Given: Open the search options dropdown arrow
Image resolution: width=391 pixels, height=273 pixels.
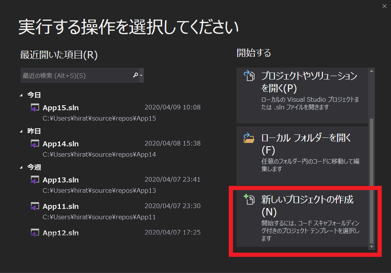Looking at the screenshot, I should pos(141,76).
